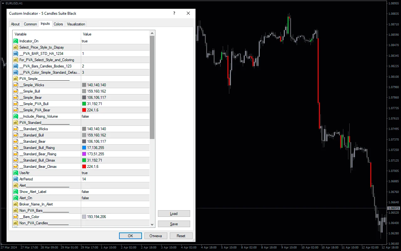Click the 123 icon beside __PVA_BAR_STD_HA_1234
This screenshot has height=251, width=401.
click(16, 53)
